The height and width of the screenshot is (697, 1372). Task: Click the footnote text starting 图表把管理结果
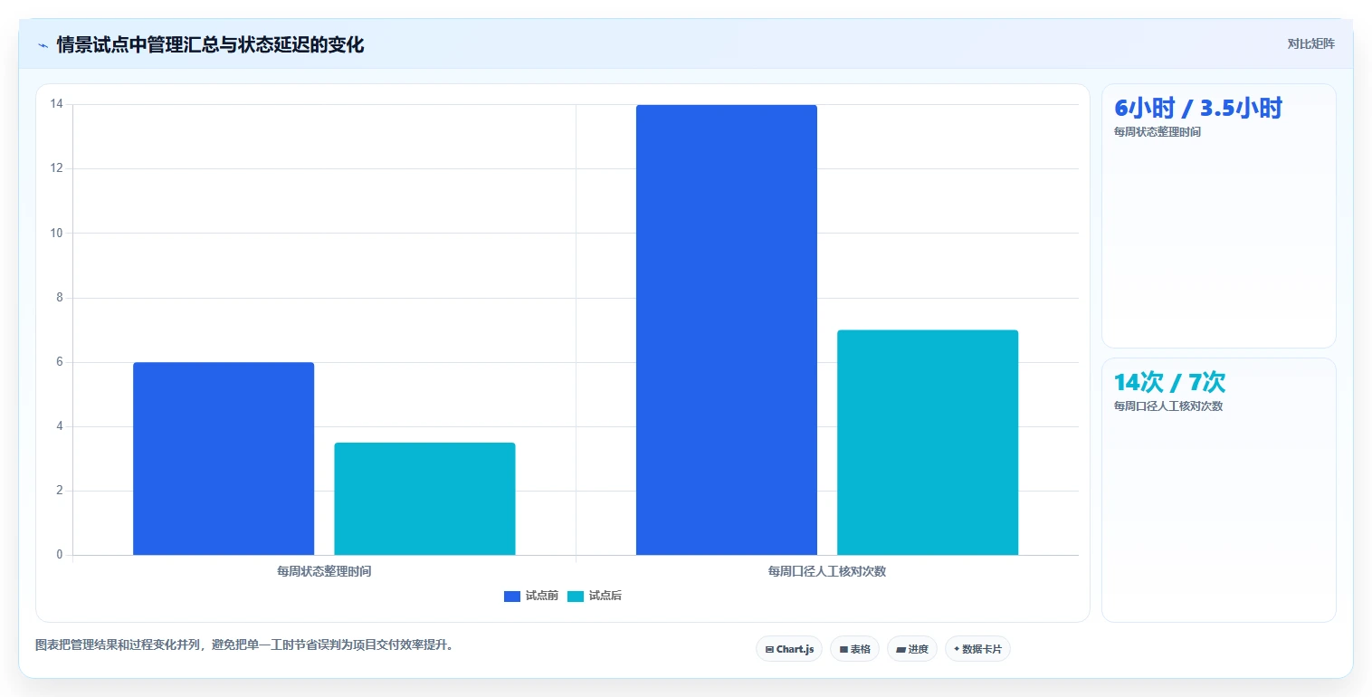pos(244,645)
